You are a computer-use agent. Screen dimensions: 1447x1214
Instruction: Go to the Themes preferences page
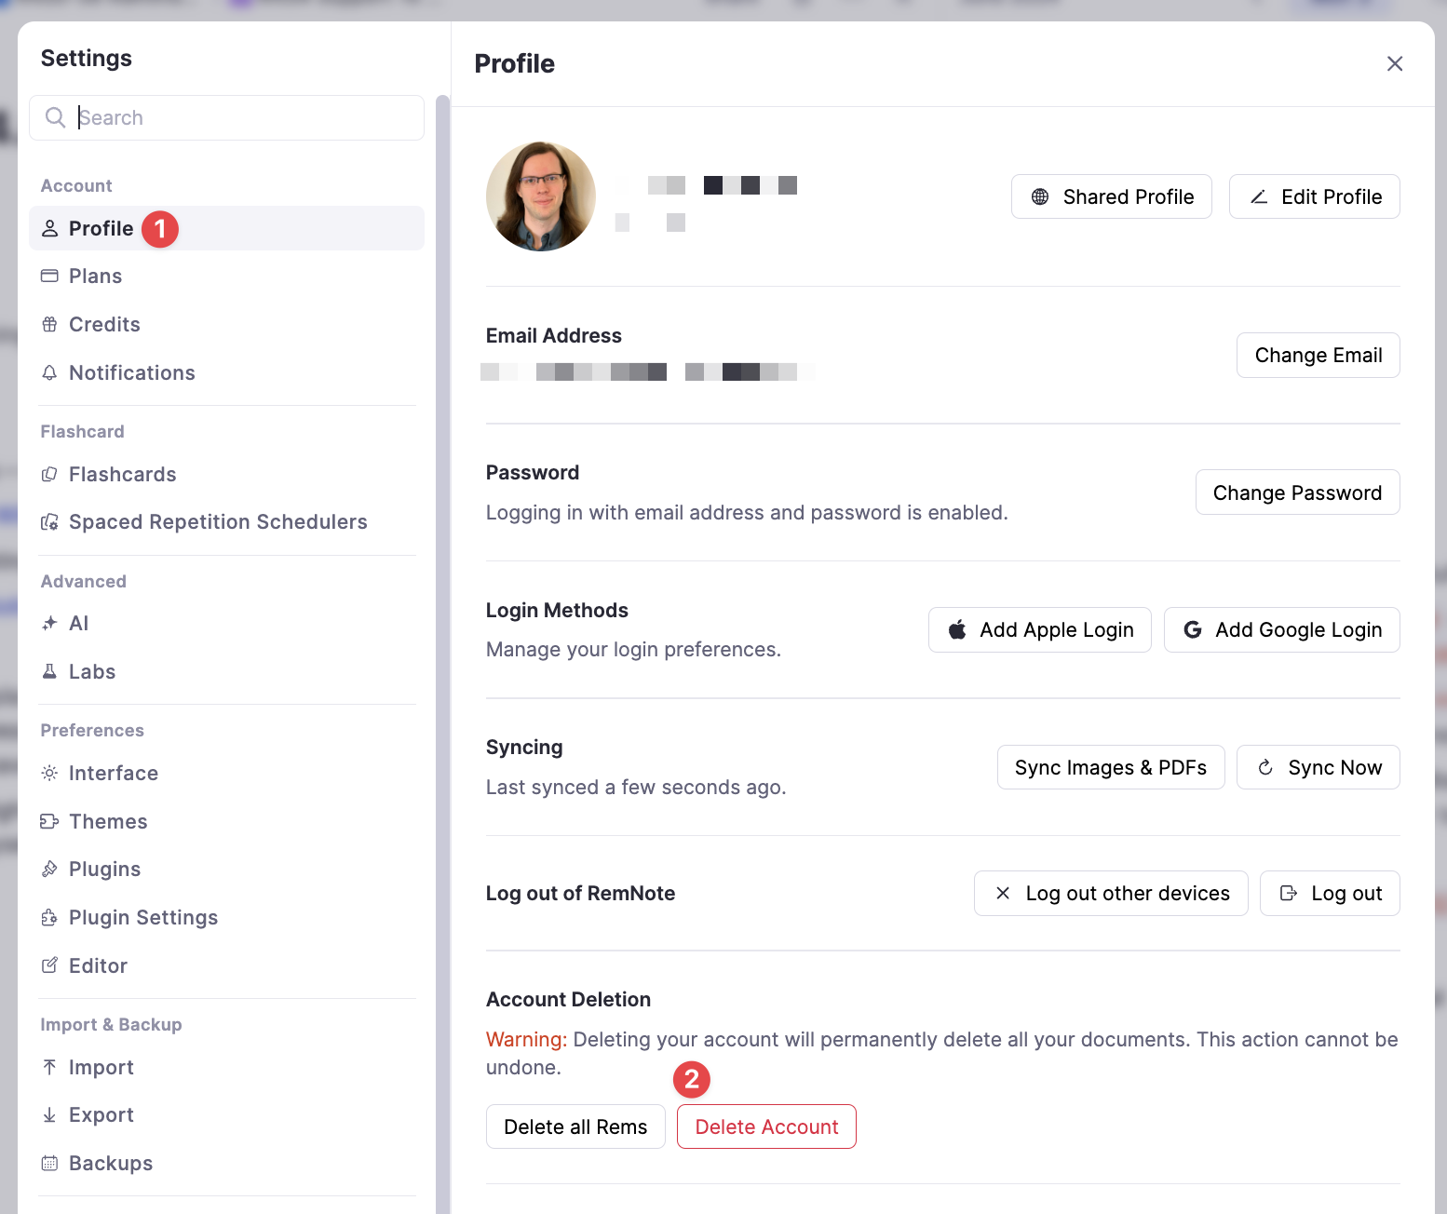coord(108,822)
